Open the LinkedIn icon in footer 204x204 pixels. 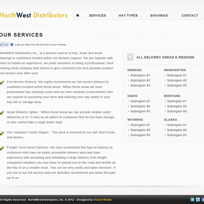(x=193, y=200)
